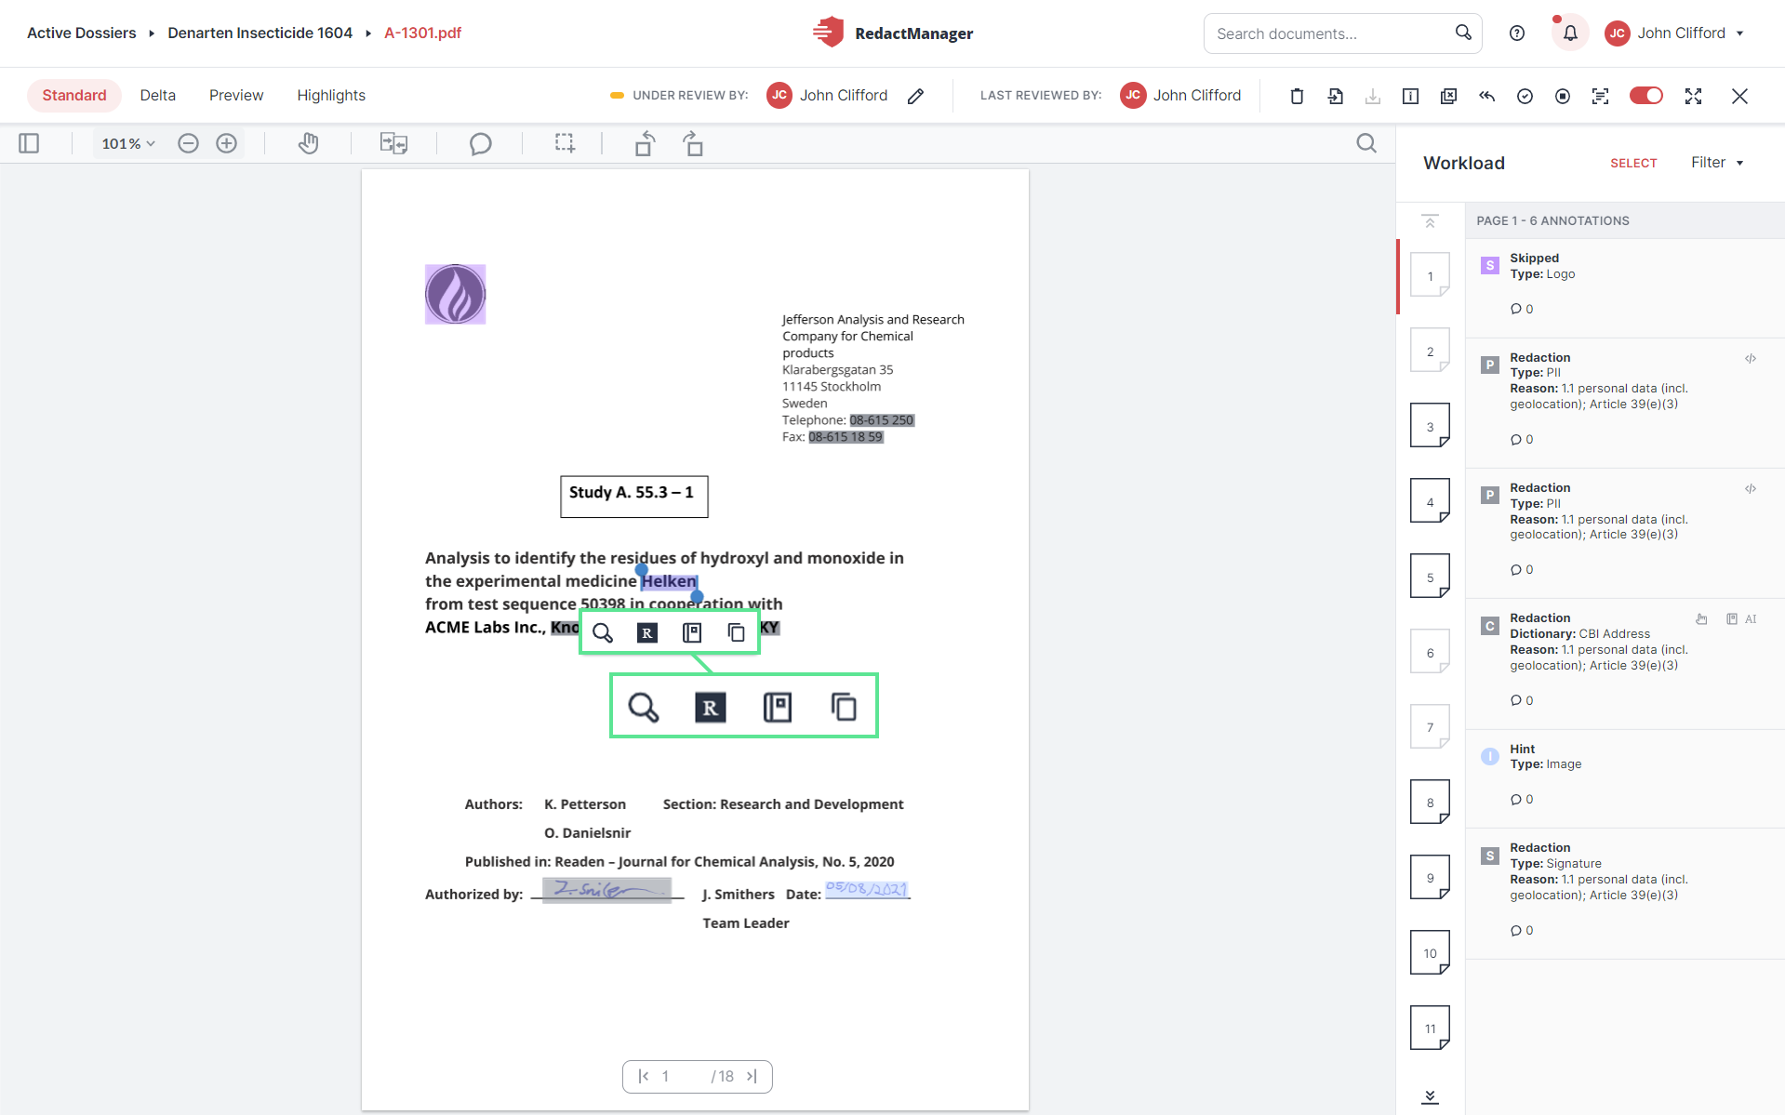
Task: Go to first page arrow
Action: pyautogui.click(x=643, y=1076)
